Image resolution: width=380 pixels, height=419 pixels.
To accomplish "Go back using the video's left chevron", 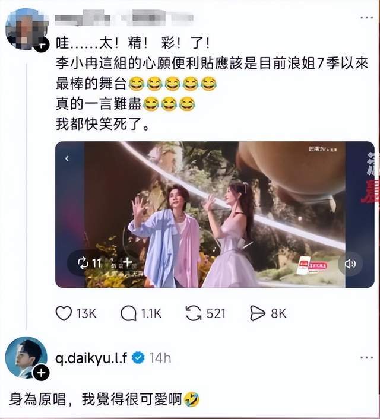I will click(67, 158).
